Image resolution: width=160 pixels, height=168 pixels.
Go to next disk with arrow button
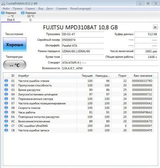point(155,27)
